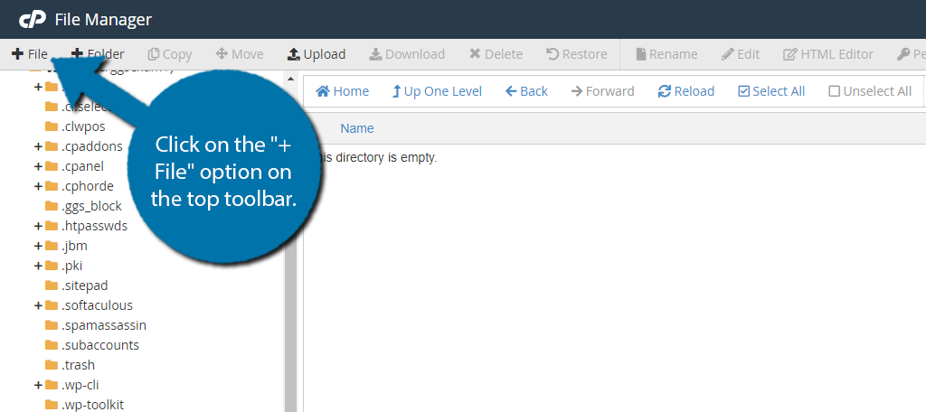Click the .cpanel folder name
The height and width of the screenshot is (412, 926).
(x=82, y=166)
